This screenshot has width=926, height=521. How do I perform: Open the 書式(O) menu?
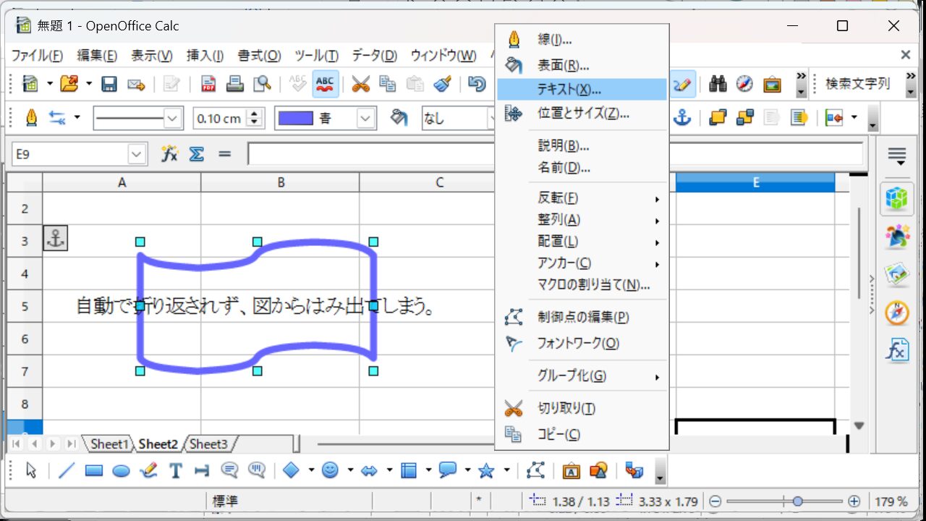(x=259, y=56)
